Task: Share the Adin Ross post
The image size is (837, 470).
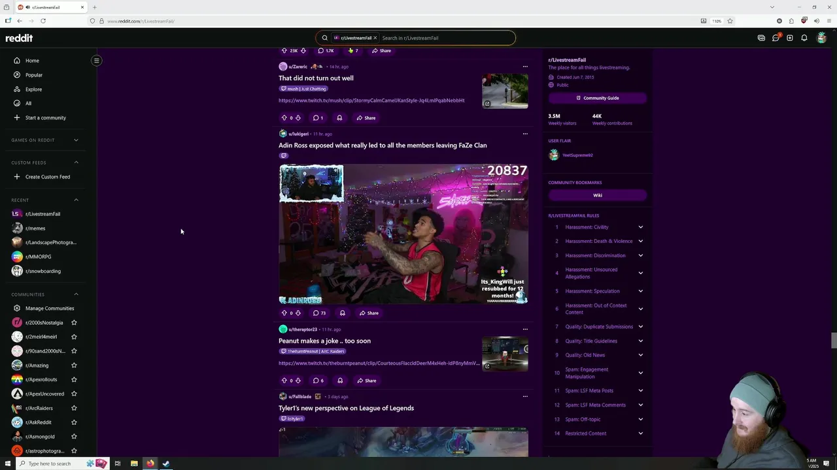Action: [369, 313]
